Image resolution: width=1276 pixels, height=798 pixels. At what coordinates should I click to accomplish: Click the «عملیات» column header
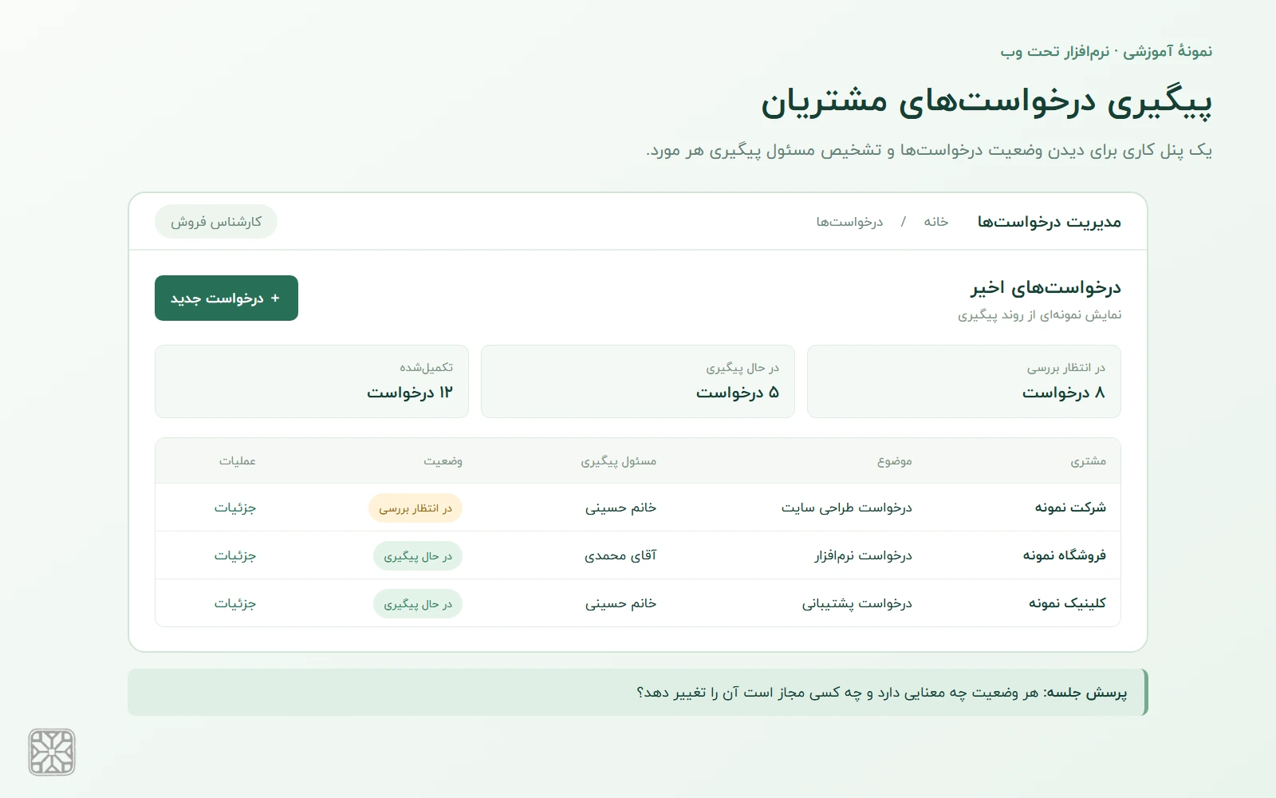click(238, 461)
